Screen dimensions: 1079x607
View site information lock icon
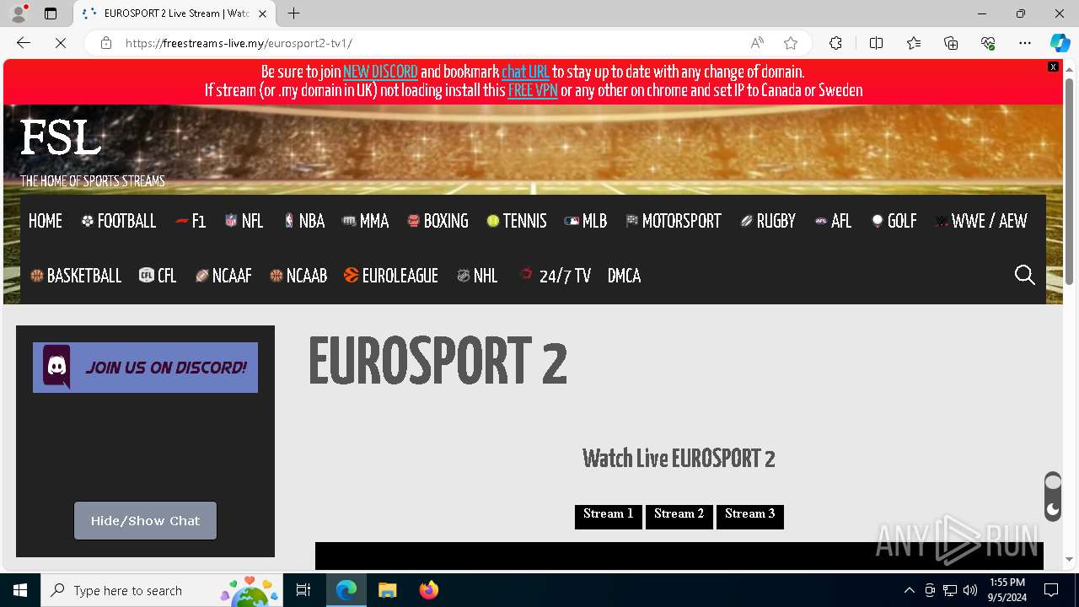[x=106, y=43]
